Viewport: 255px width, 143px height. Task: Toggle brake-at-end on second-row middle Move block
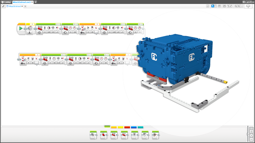(88, 63)
